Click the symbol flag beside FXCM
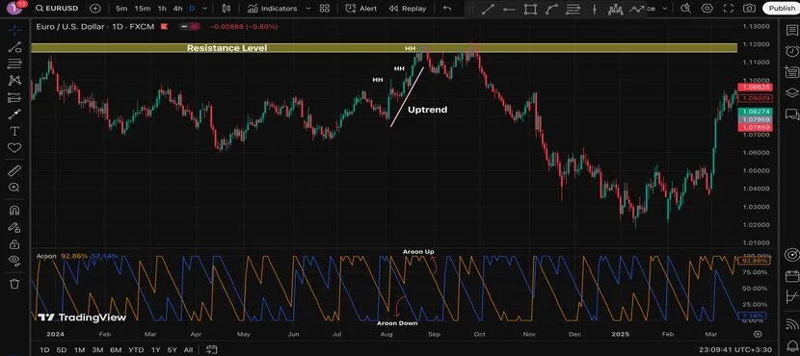This screenshot has width=800, height=356. 164,27
